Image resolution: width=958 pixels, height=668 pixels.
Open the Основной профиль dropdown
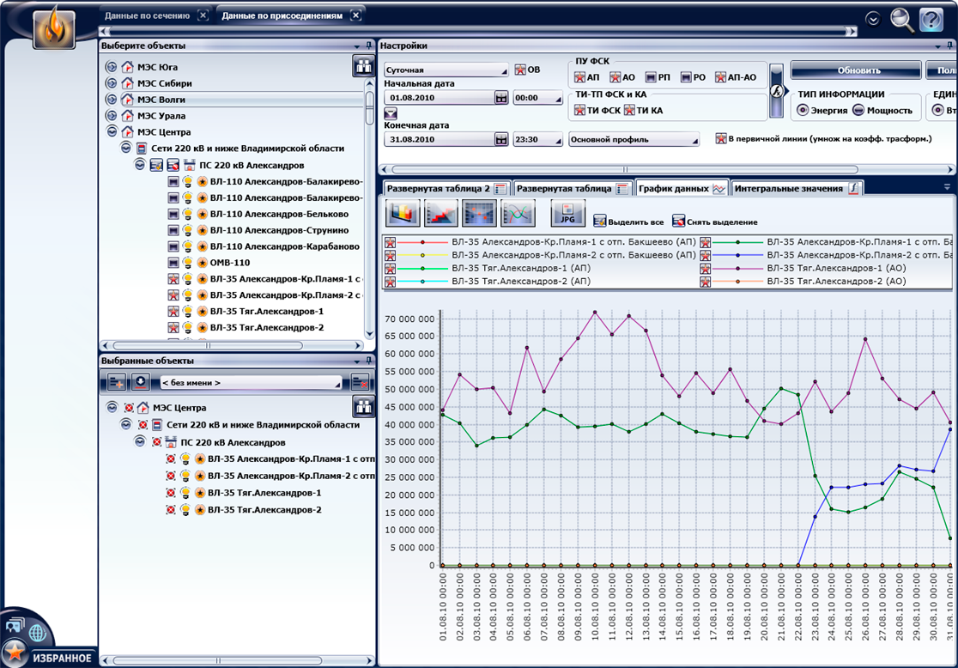[634, 139]
